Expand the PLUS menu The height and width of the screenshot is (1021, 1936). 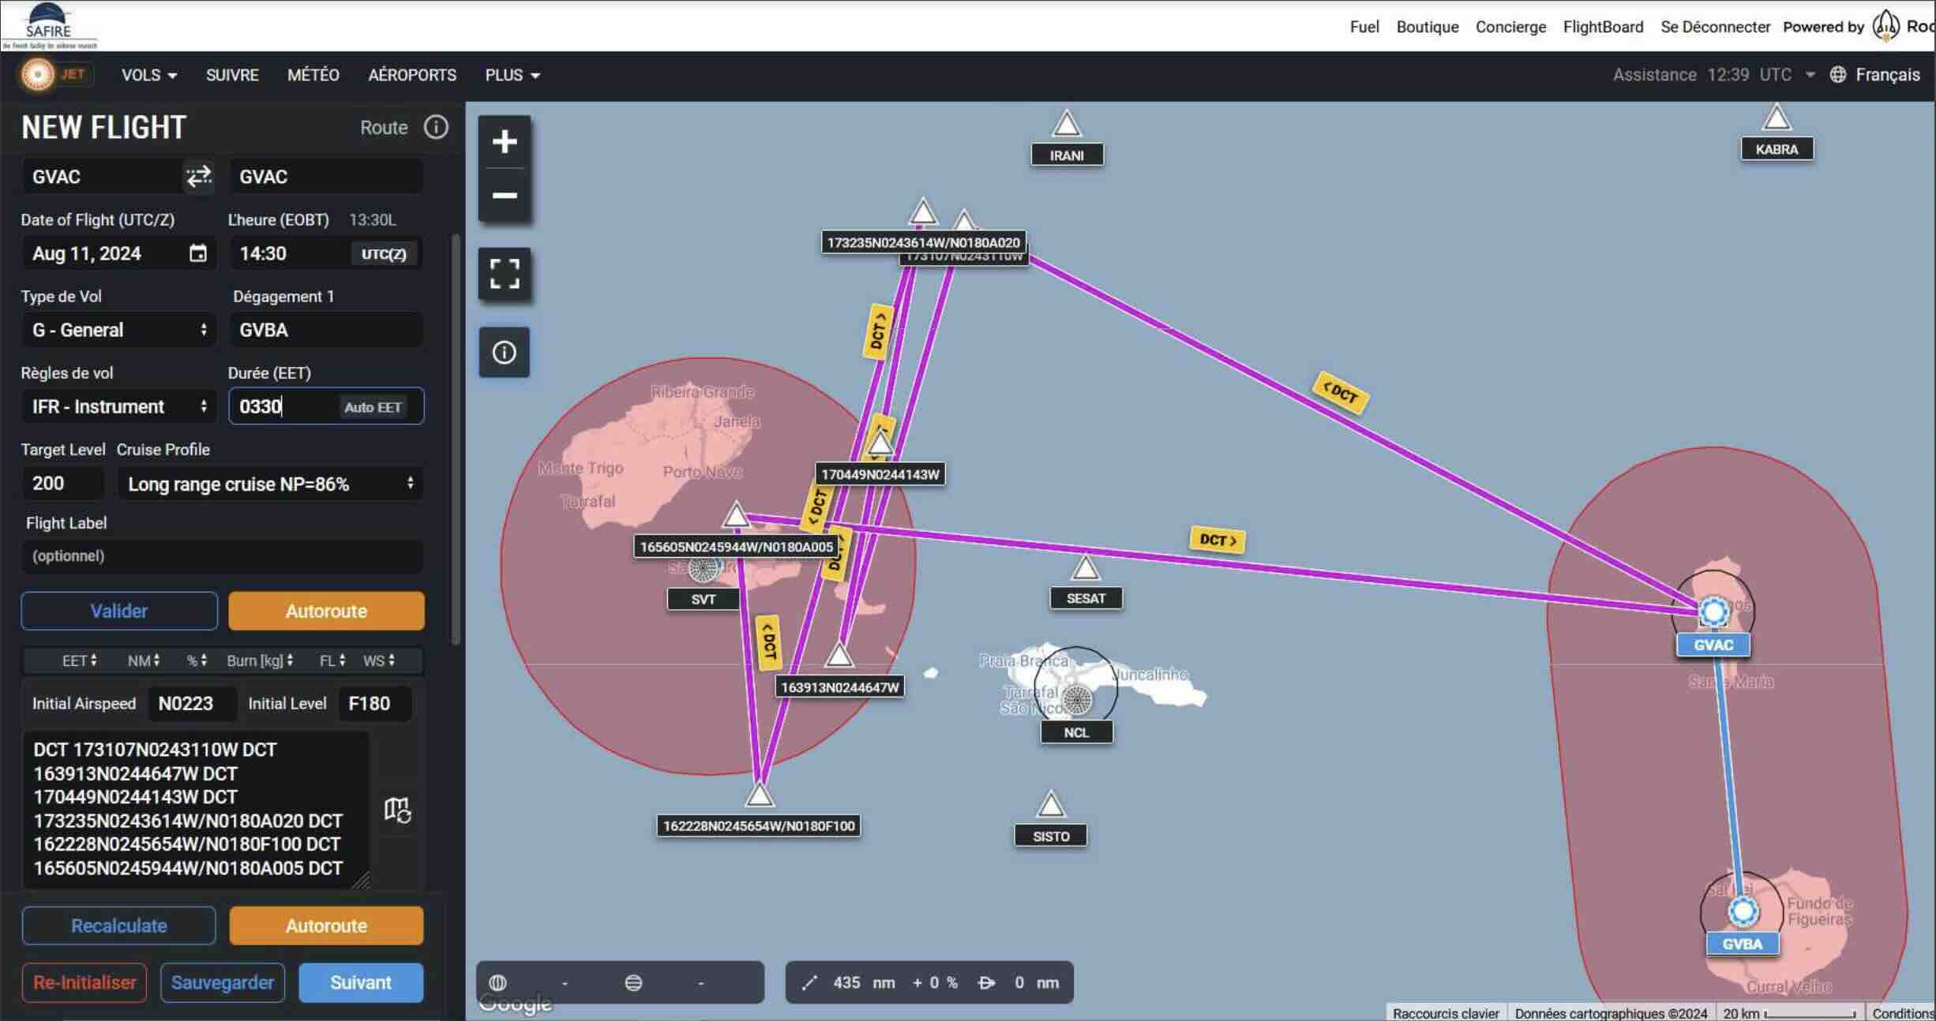512,75
